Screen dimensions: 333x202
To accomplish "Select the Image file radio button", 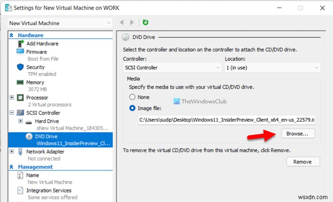I will coord(132,108).
